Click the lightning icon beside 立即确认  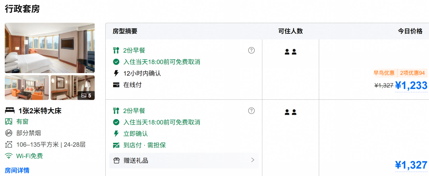point(116,133)
